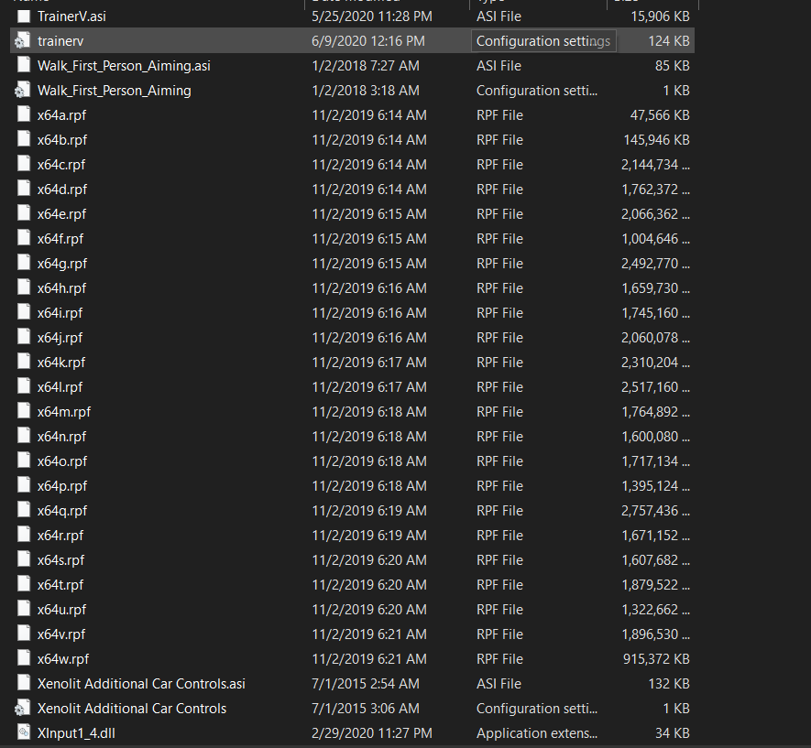The width and height of the screenshot is (811, 748).
Task: Select Xenolit Additional Car Controls settings name
Action: point(132,709)
